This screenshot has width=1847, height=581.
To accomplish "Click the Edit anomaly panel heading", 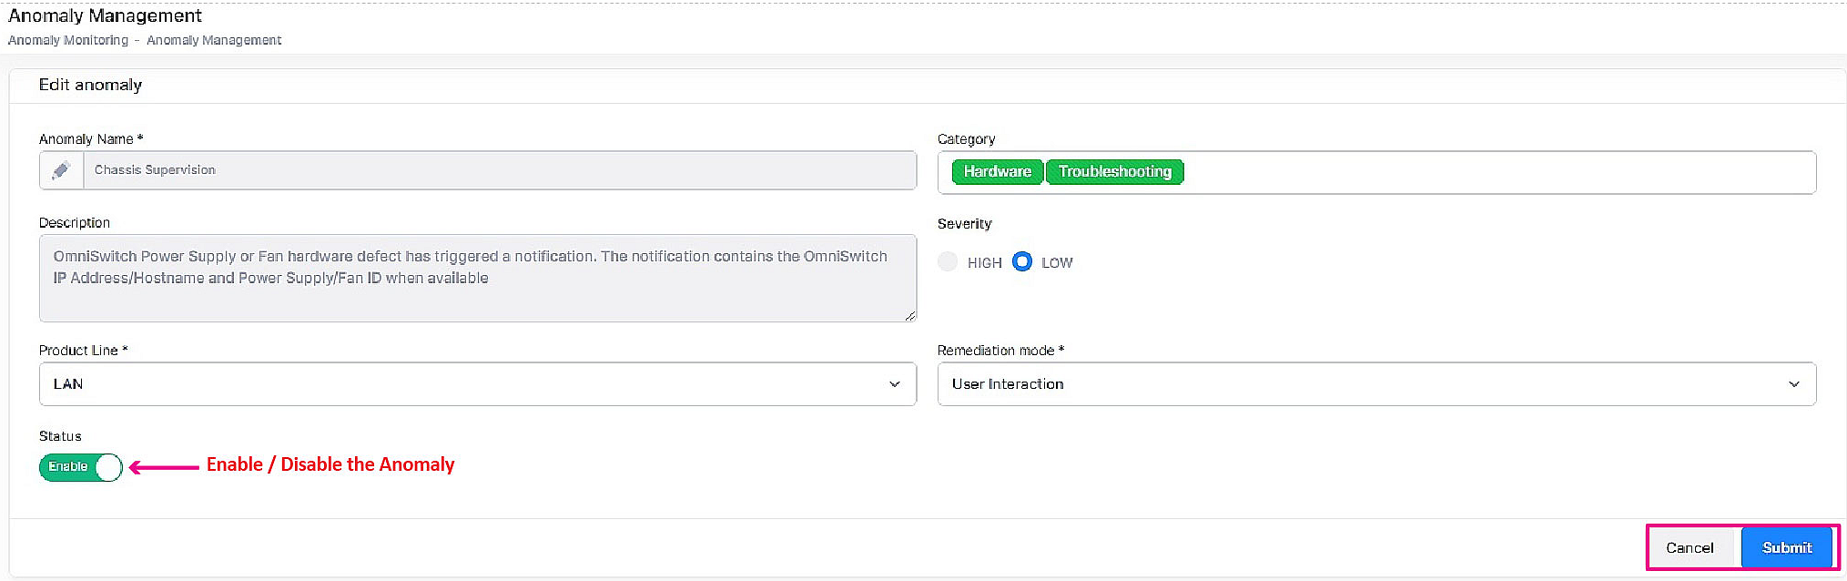I will pos(90,85).
